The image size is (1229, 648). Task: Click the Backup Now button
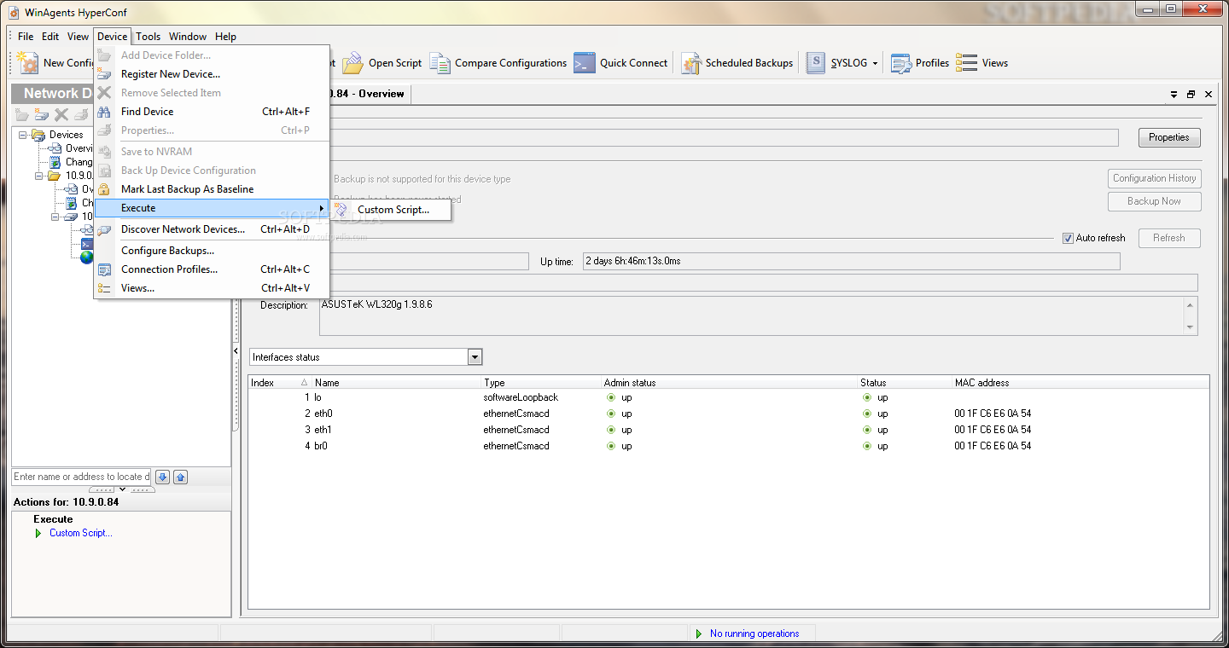point(1155,201)
